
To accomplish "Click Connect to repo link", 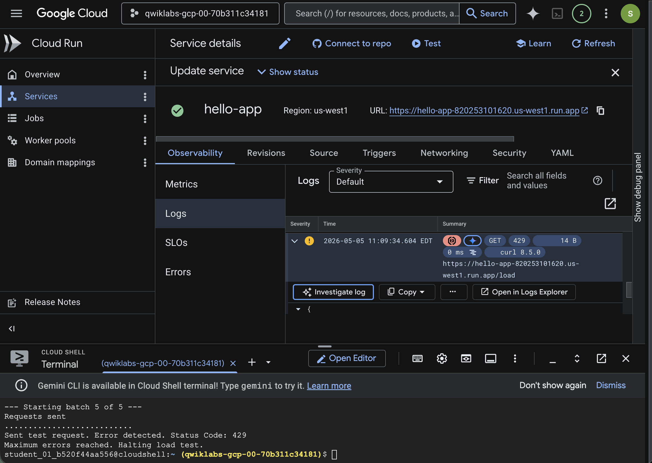I will click(352, 43).
